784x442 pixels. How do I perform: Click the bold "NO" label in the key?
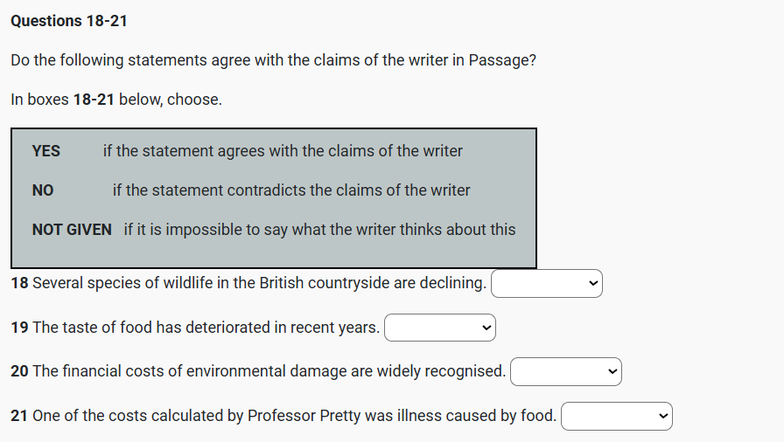tap(43, 190)
